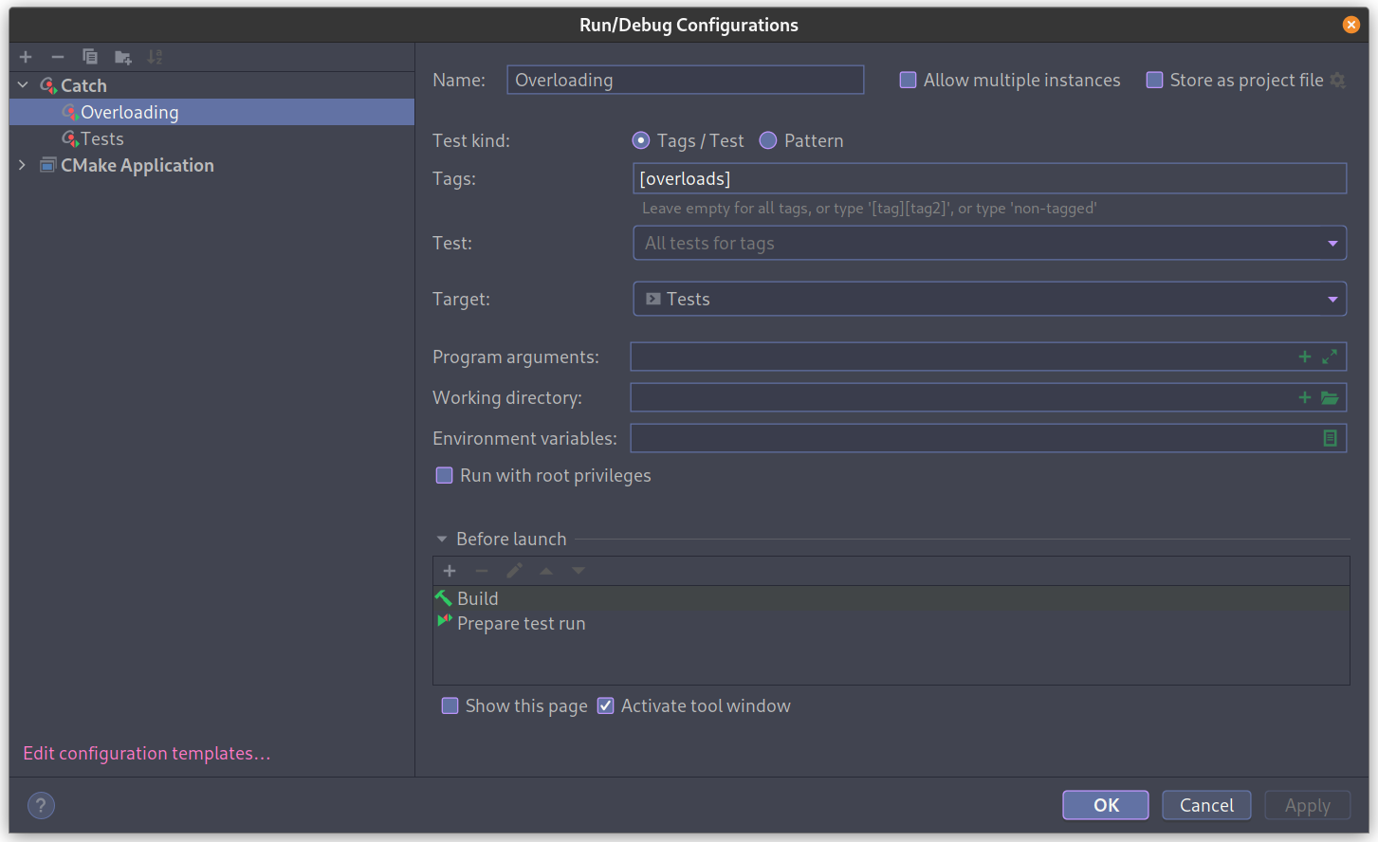Close the Run/Debug Configurations dialog
The height and width of the screenshot is (842, 1378).
click(x=1351, y=25)
